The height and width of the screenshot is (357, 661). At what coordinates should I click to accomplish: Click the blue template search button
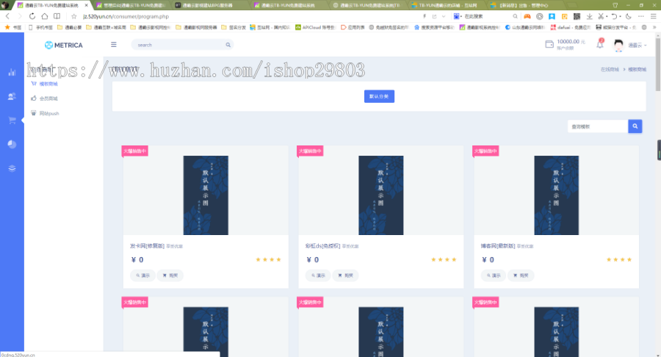point(635,126)
